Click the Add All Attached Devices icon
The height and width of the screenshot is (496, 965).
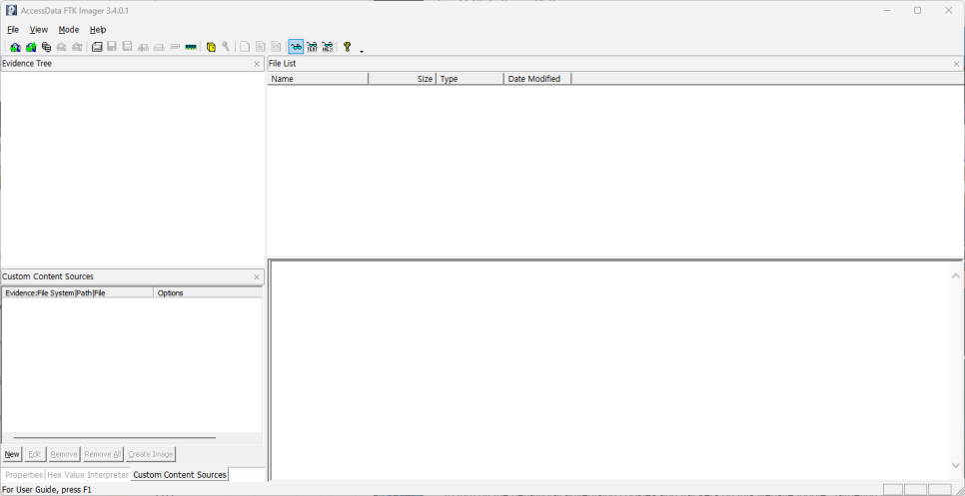[31, 47]
